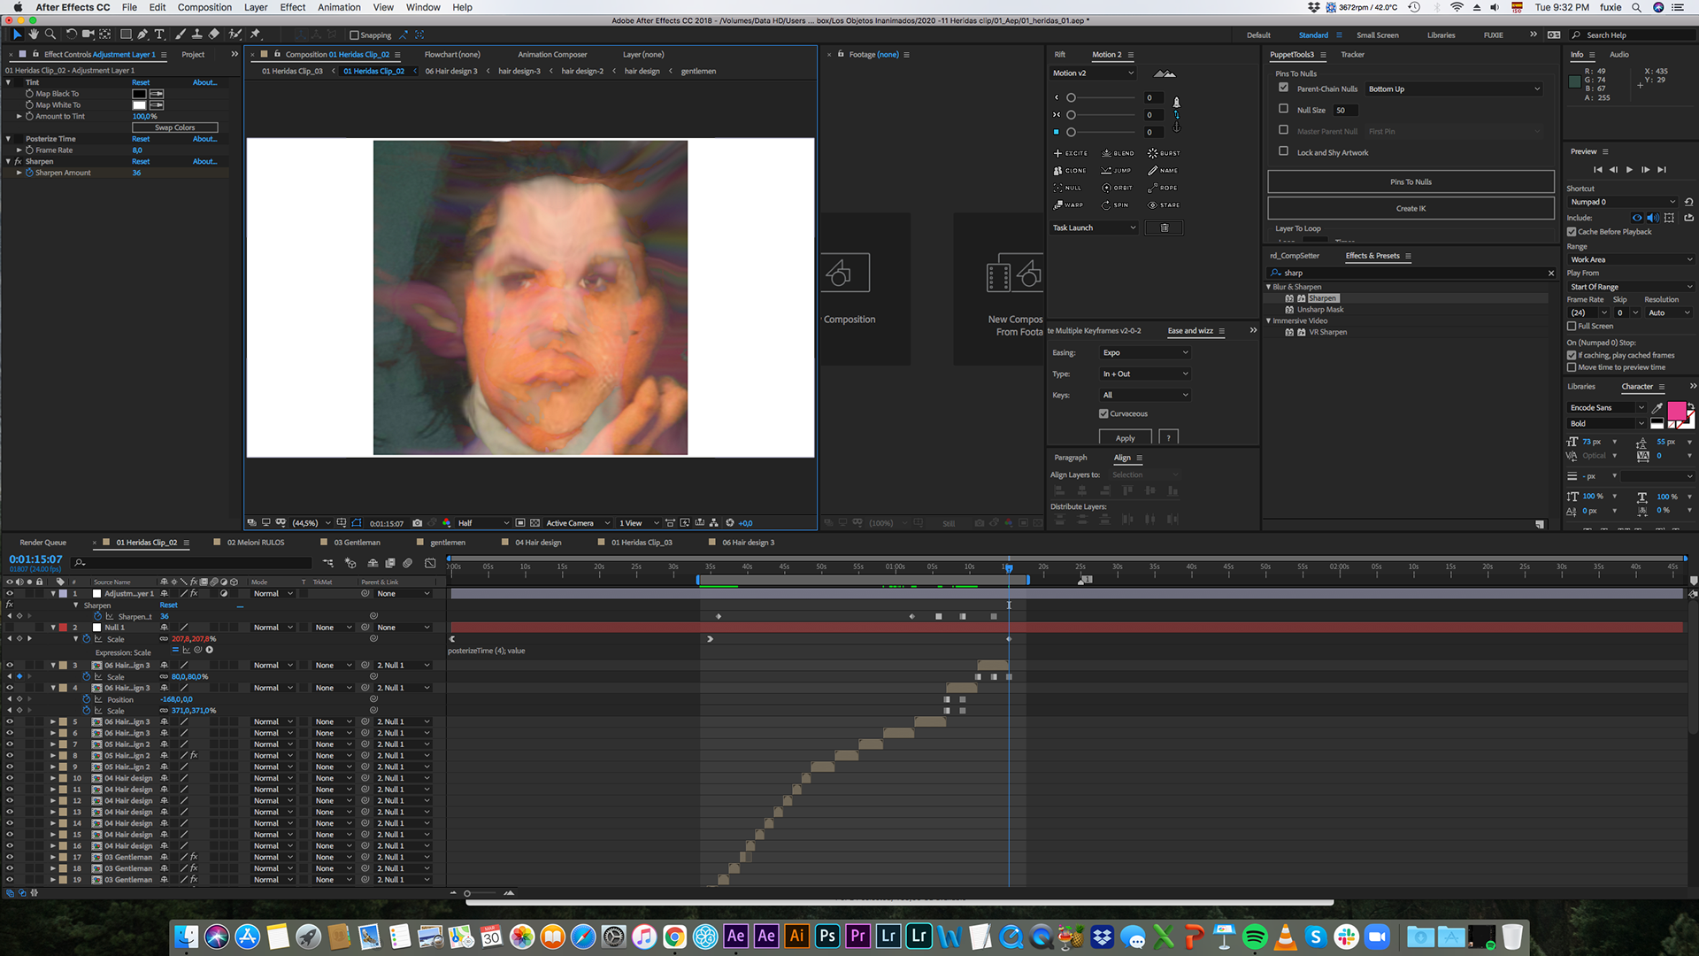The width and height of the screenshot is (1699, 956).
Task: Click the Motion v2 EXCITE tool
Action: pyautogui.click(x=1071, y=153)
